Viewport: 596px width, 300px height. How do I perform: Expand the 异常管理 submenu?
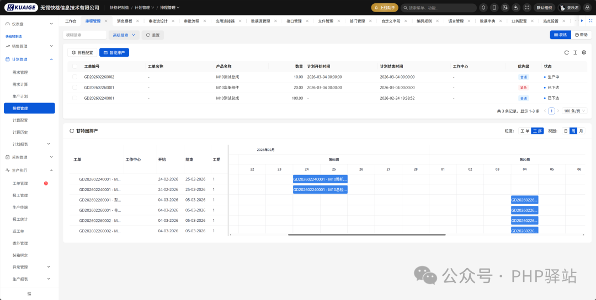(x=49, y=267)
